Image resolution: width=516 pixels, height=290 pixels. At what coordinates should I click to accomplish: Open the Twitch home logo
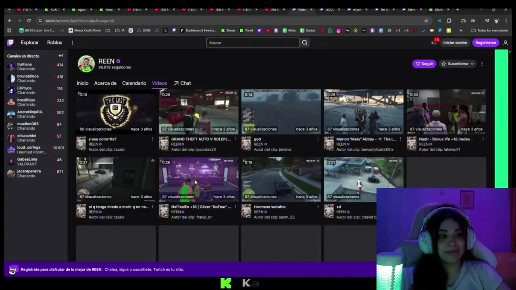coord(10,43)
